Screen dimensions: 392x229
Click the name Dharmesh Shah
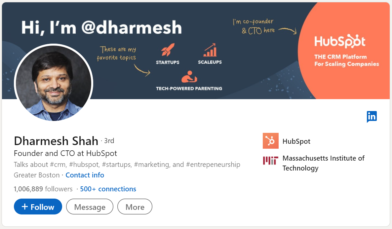56,141
